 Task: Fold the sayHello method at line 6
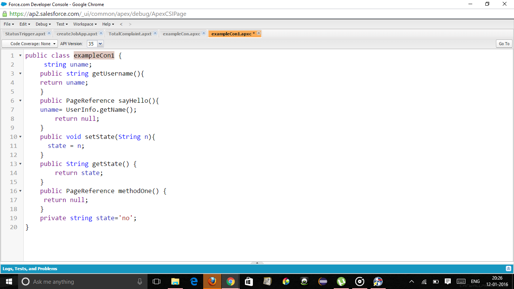(x=20, y=101)
